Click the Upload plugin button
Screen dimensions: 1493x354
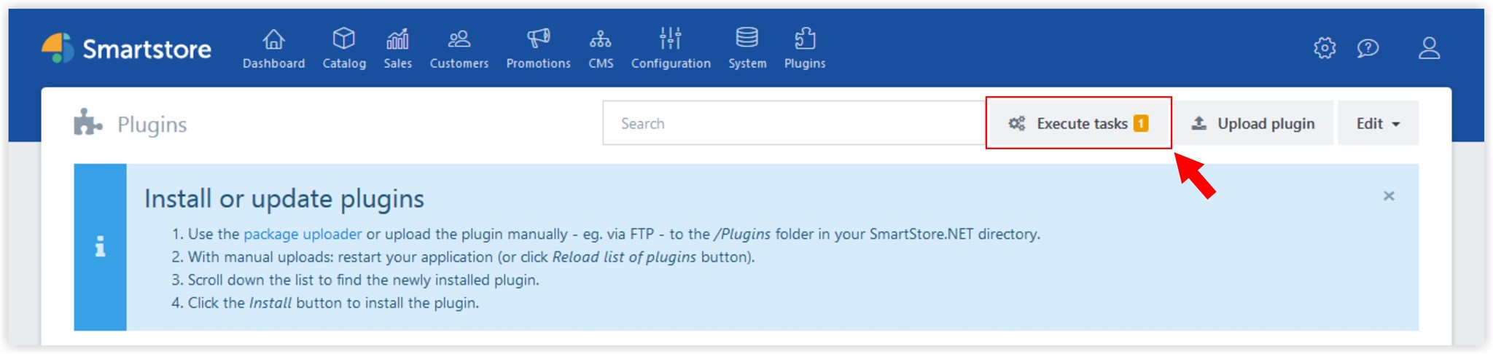[x=1253, y=123]
